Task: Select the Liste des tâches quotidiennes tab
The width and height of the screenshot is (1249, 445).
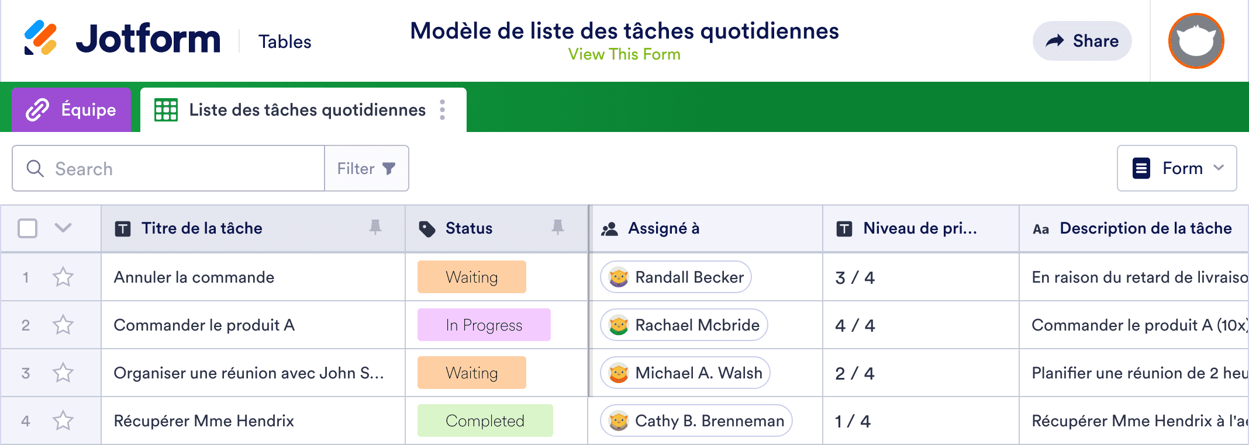Action: (x=306, y=109)
